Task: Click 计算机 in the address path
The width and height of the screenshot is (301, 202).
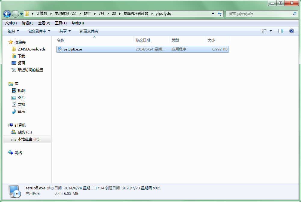Action: (x=42, y=14)
